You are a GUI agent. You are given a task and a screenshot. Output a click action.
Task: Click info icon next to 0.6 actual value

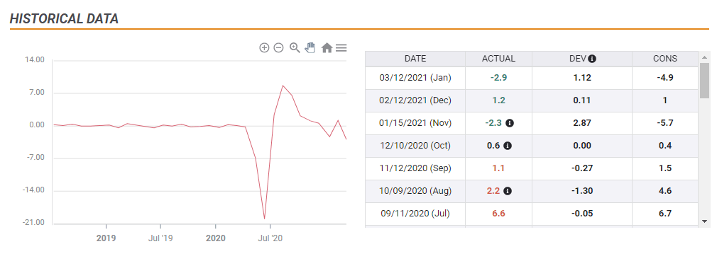coord(507,146)
